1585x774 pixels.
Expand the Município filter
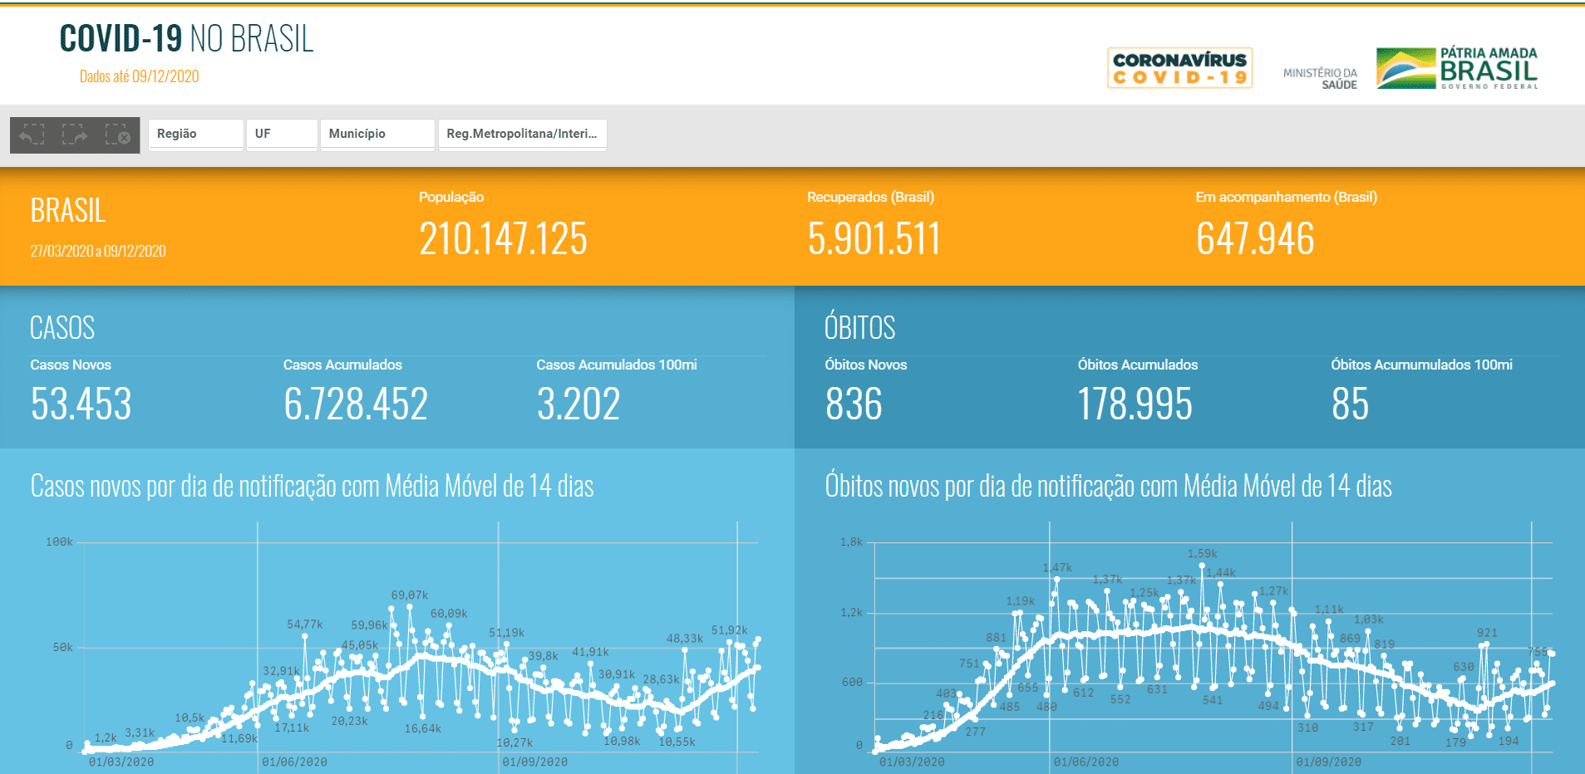(x=377, y=134)
